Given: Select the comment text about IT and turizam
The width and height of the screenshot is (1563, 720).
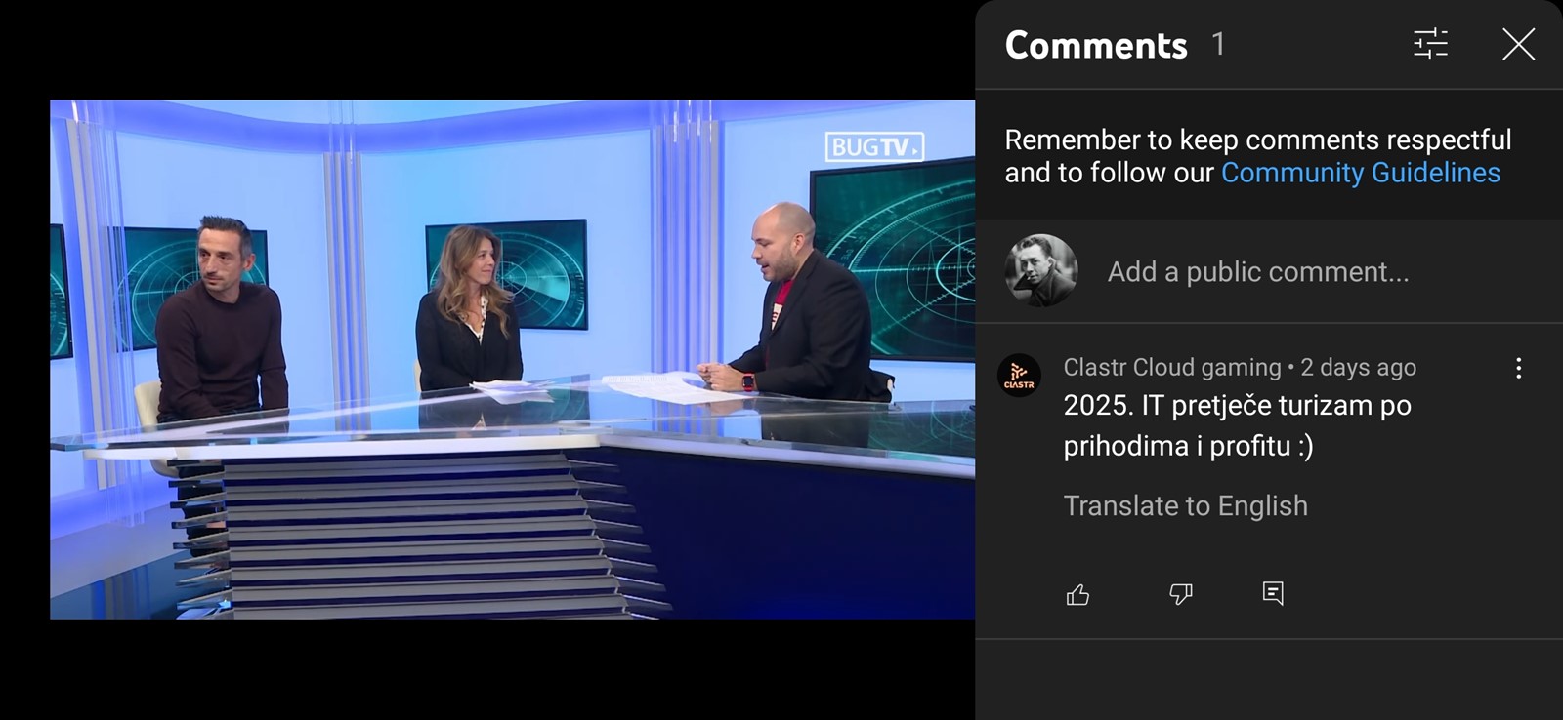Looking at the screenshot, I should pos(1237,425).
